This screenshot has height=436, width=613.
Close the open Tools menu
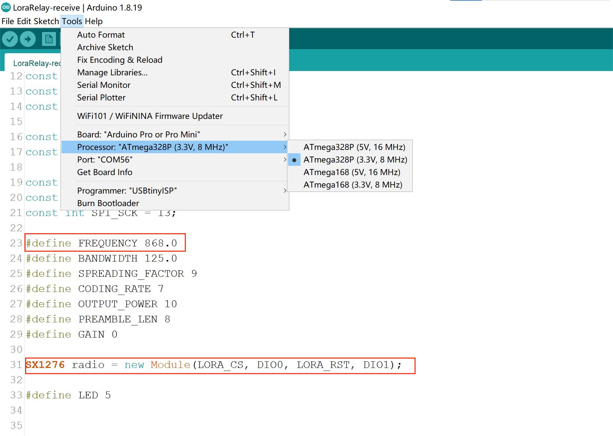tap(72, 21)
